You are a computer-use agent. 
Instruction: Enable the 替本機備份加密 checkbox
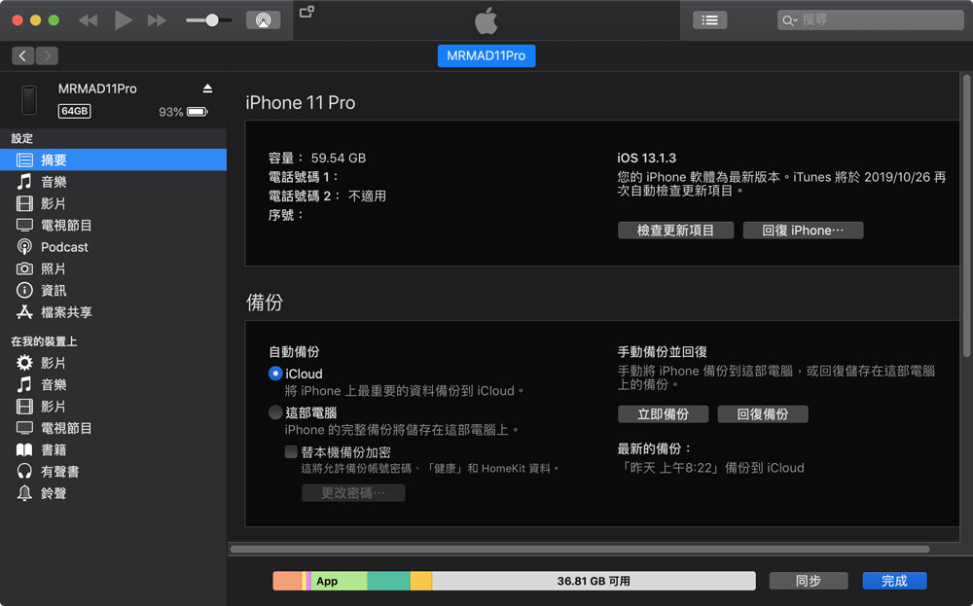click(291, 450)
